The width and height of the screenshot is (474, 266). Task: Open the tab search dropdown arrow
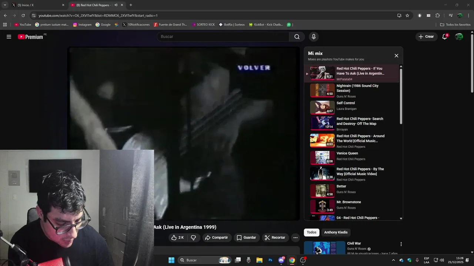coord(5,5)
